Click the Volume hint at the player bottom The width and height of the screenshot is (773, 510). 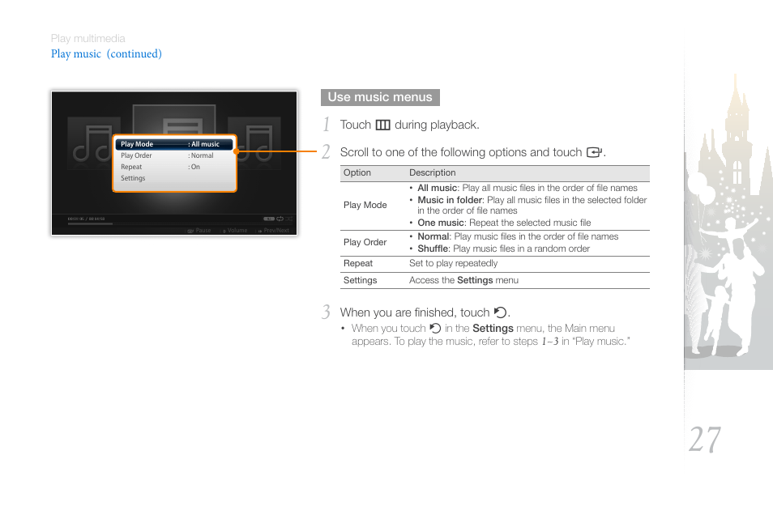pyautogui.click(x=235, y=230)
